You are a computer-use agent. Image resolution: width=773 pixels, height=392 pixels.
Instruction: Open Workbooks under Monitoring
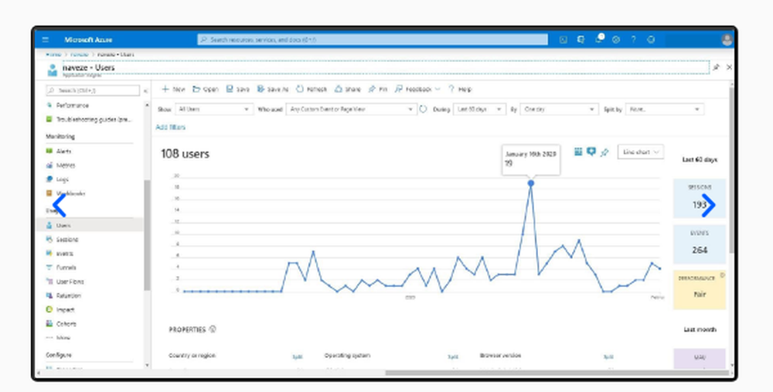coord(70,193)
